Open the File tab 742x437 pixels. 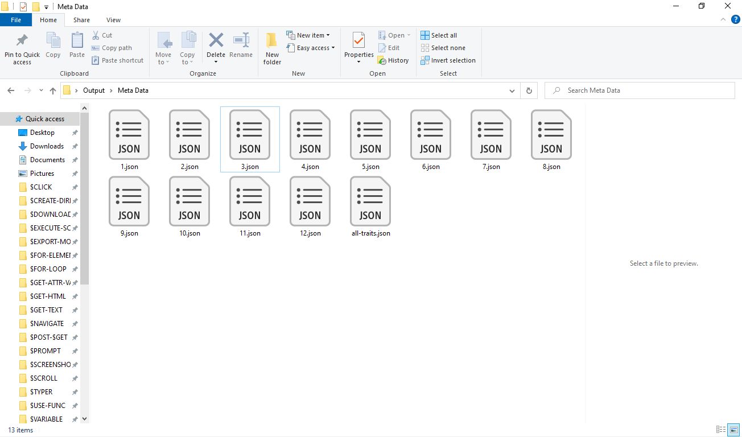tap(16, 20)
